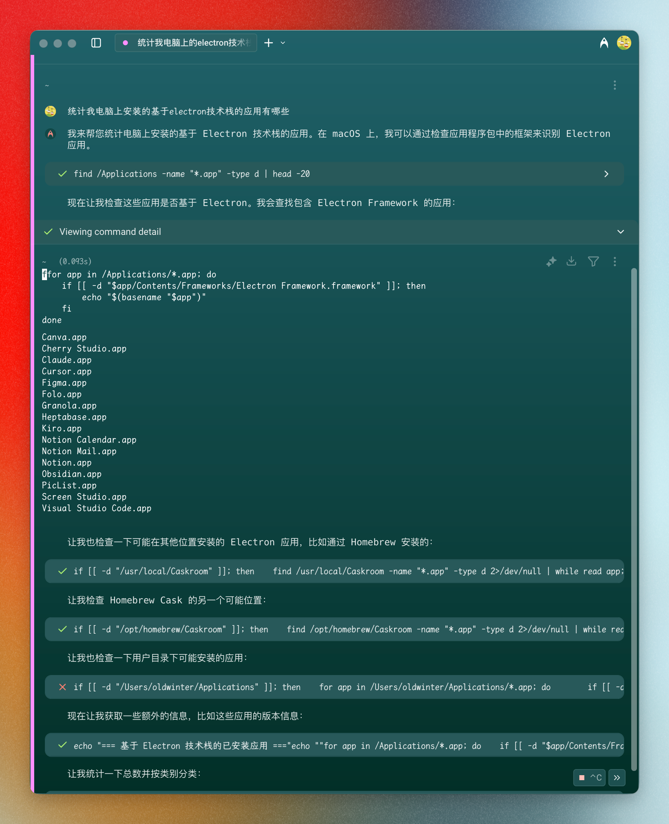Stop the running command with ^C button

coord(589,777)
